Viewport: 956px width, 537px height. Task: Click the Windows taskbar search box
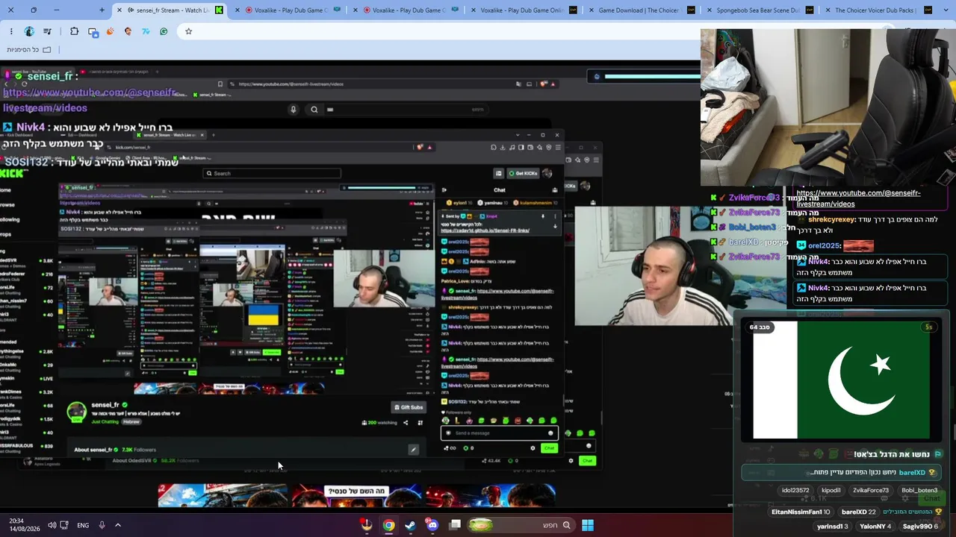pyautogui.click(x=520, y=525)
